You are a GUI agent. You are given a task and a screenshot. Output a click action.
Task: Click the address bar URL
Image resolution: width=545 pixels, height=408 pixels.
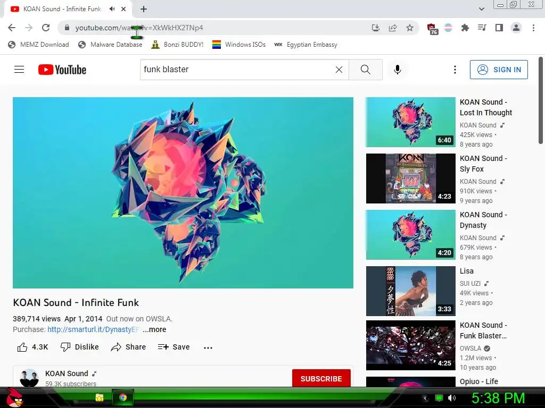click(x=139, y=28)
